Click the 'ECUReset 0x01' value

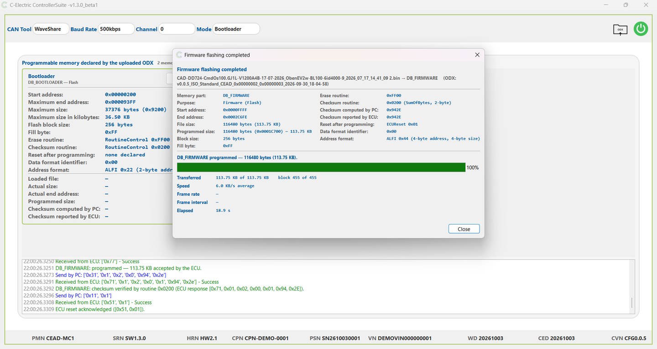pyautogui.click(x=402, y=125)
